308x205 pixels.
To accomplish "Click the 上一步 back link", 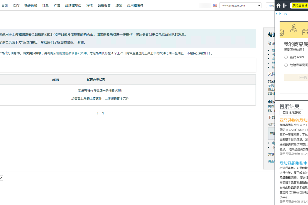I will click(282, 14).
